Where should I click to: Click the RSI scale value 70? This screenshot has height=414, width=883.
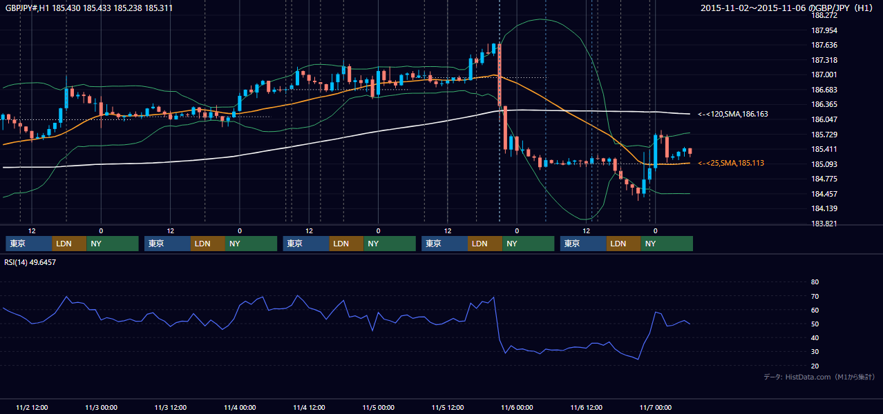[x=815, y=296]
